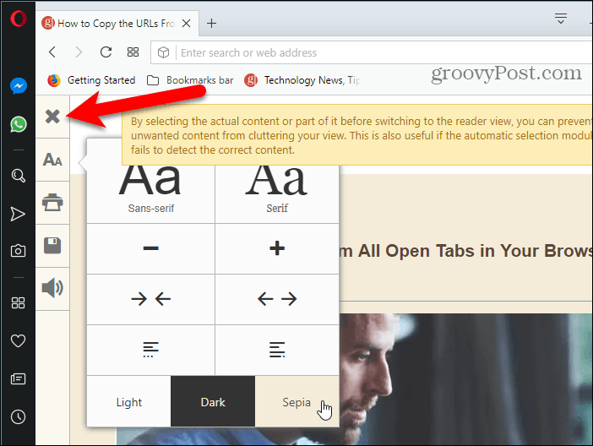Image resolution: width=593 pixels, height=446 pixels.
Task: Take a snapshot with the camera icon
Action: pyautogui.click(x=18, y=250)
